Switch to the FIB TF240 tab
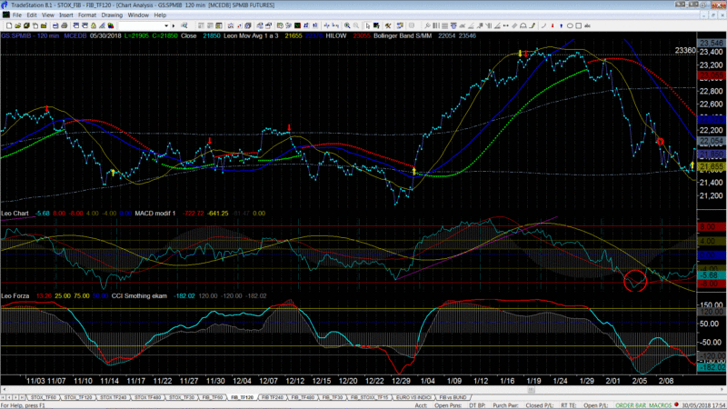The height and width of the screenshot is (409, 727). (x=272, y=397)
